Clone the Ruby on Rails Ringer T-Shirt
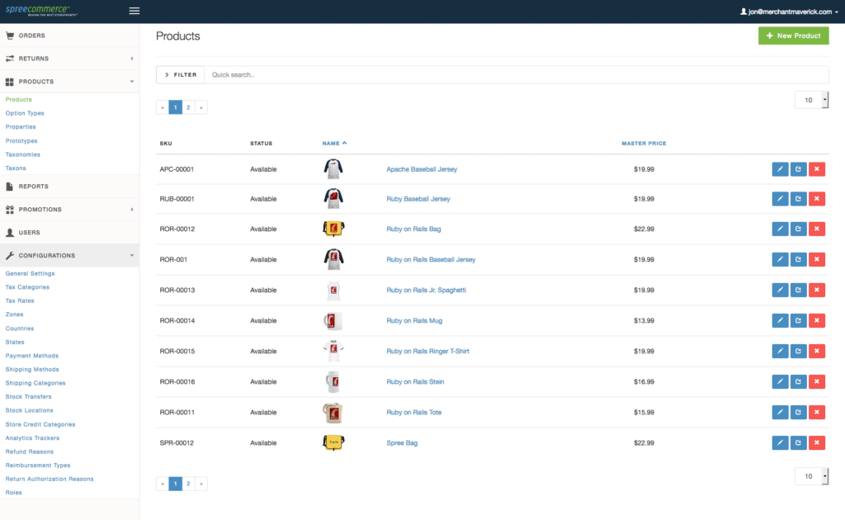Image resolution: width=845 pixels, height=520 pixels. [798, 352]
